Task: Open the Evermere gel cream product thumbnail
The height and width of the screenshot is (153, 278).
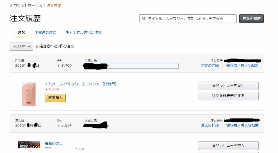Action: pos(29,94)
